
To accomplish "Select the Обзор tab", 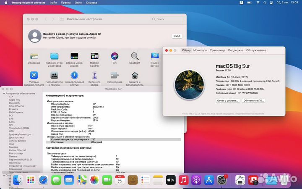I will tap(186, 50).
